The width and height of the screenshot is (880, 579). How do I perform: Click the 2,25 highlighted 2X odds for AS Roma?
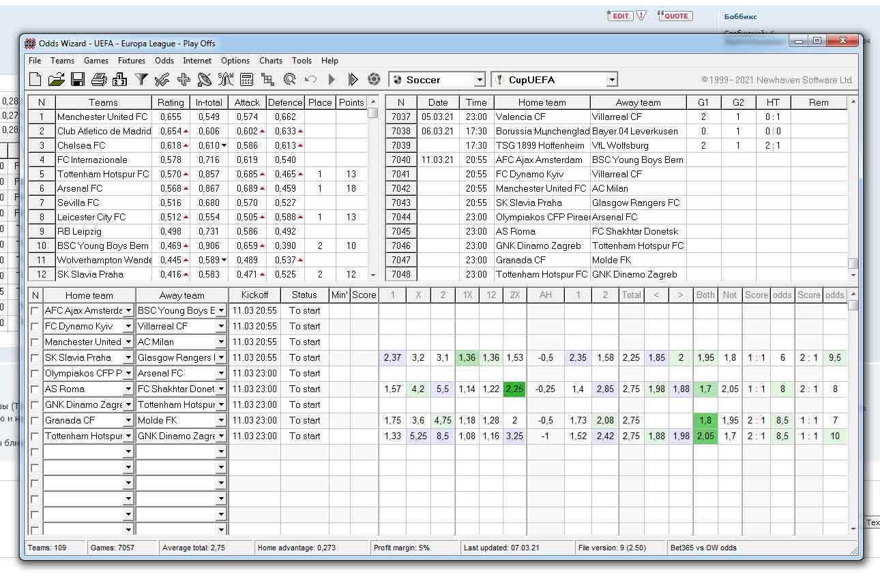pyautogui.click(x=514, y=389)
